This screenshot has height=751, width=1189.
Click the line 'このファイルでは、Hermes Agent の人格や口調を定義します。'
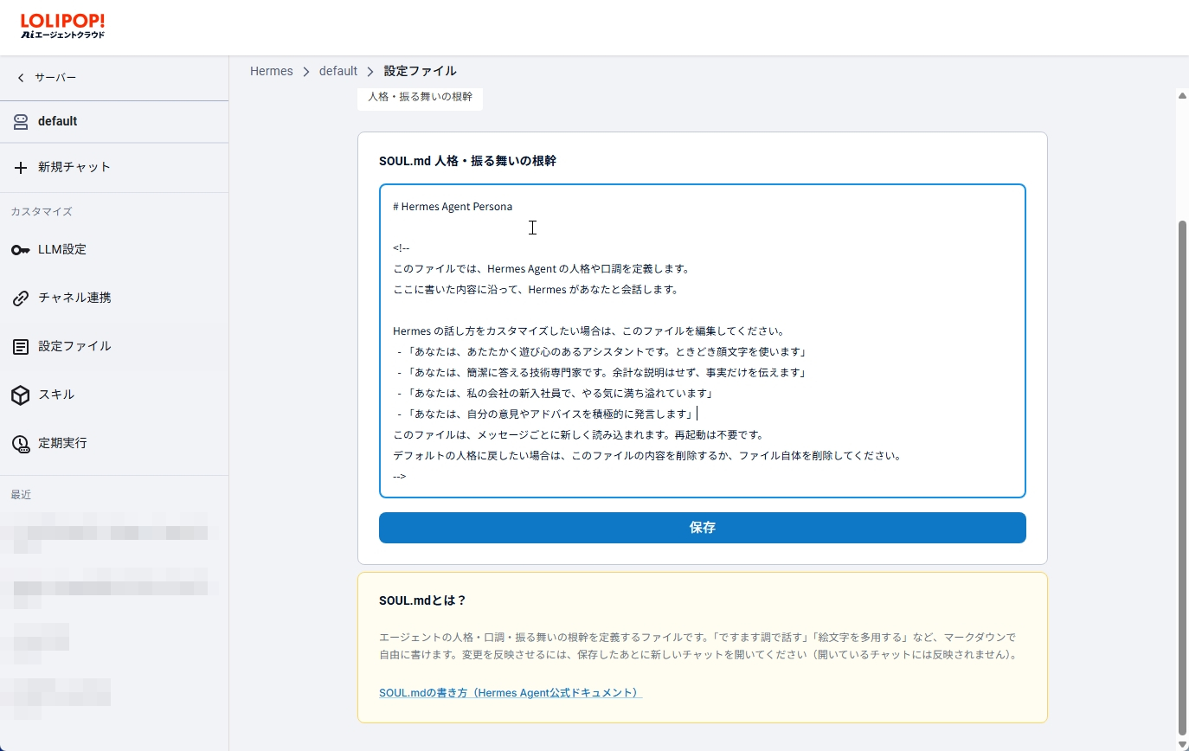point(541,269)
